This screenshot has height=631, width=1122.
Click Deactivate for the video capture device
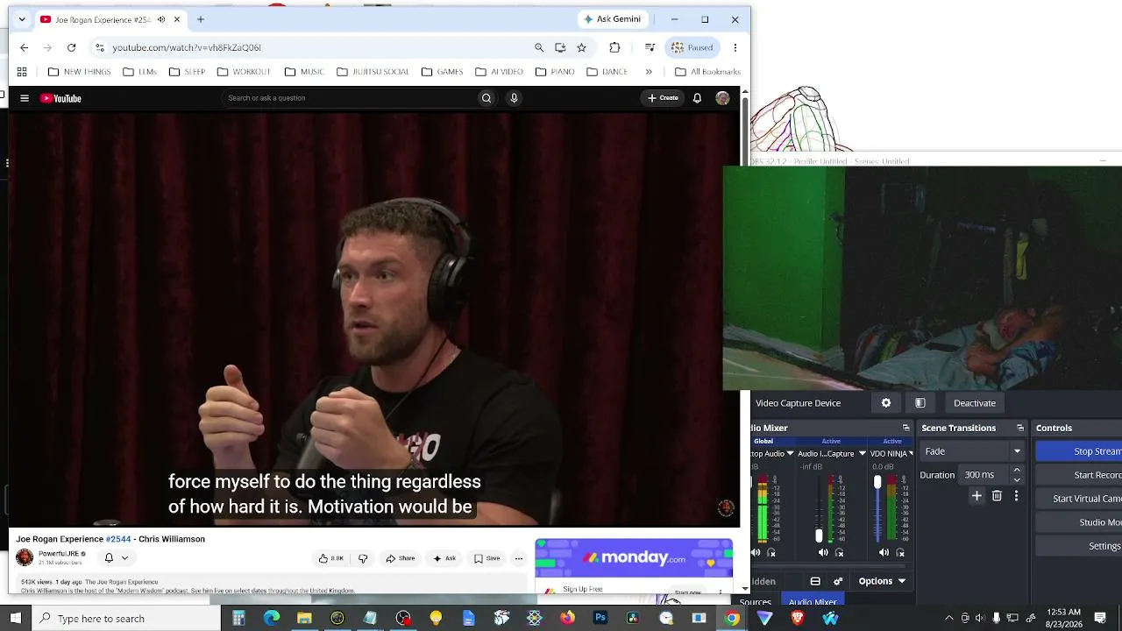[975, 403]
